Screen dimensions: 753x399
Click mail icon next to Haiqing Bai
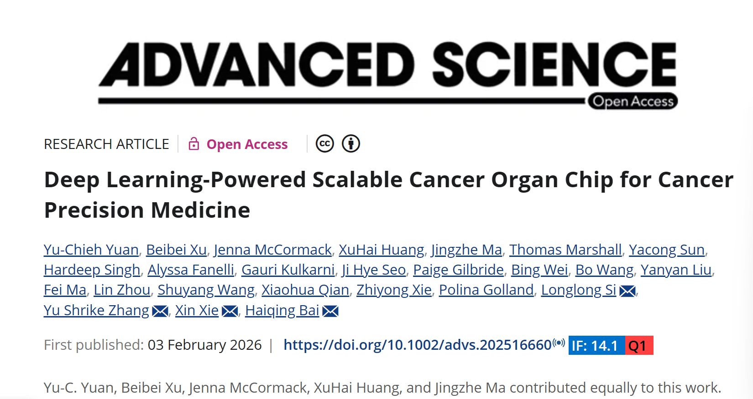pos(330,311)
